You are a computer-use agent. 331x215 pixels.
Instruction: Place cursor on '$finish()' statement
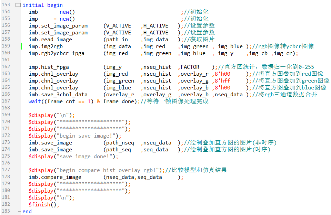point(44,205)
